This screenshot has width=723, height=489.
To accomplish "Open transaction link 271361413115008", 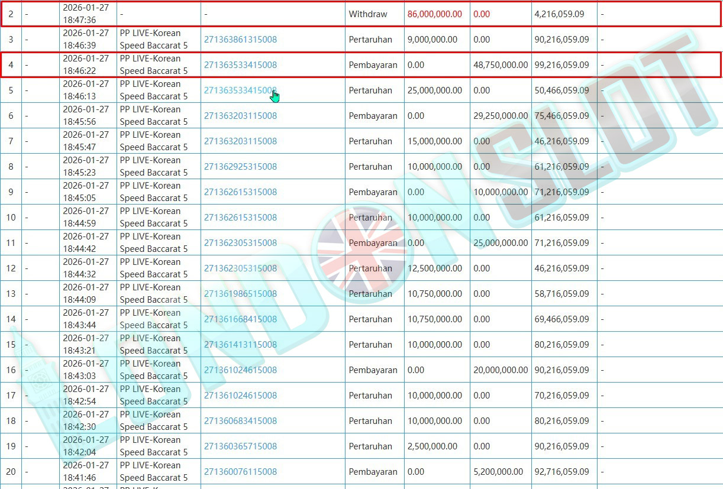I will click(x=240, y=345).
